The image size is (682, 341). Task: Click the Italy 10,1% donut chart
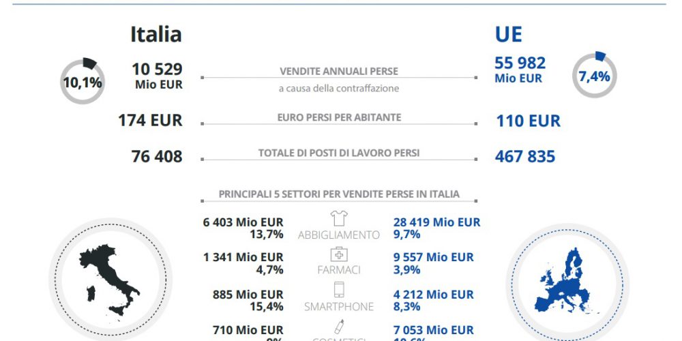(x=82, y=81)
